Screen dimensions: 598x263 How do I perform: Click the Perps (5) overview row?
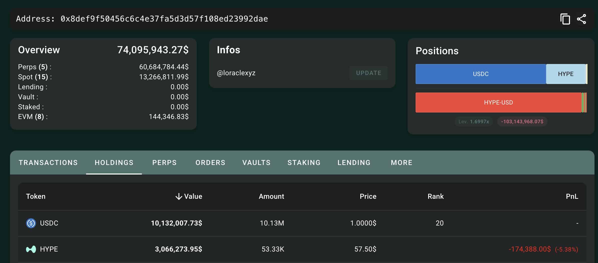(103, 67)
